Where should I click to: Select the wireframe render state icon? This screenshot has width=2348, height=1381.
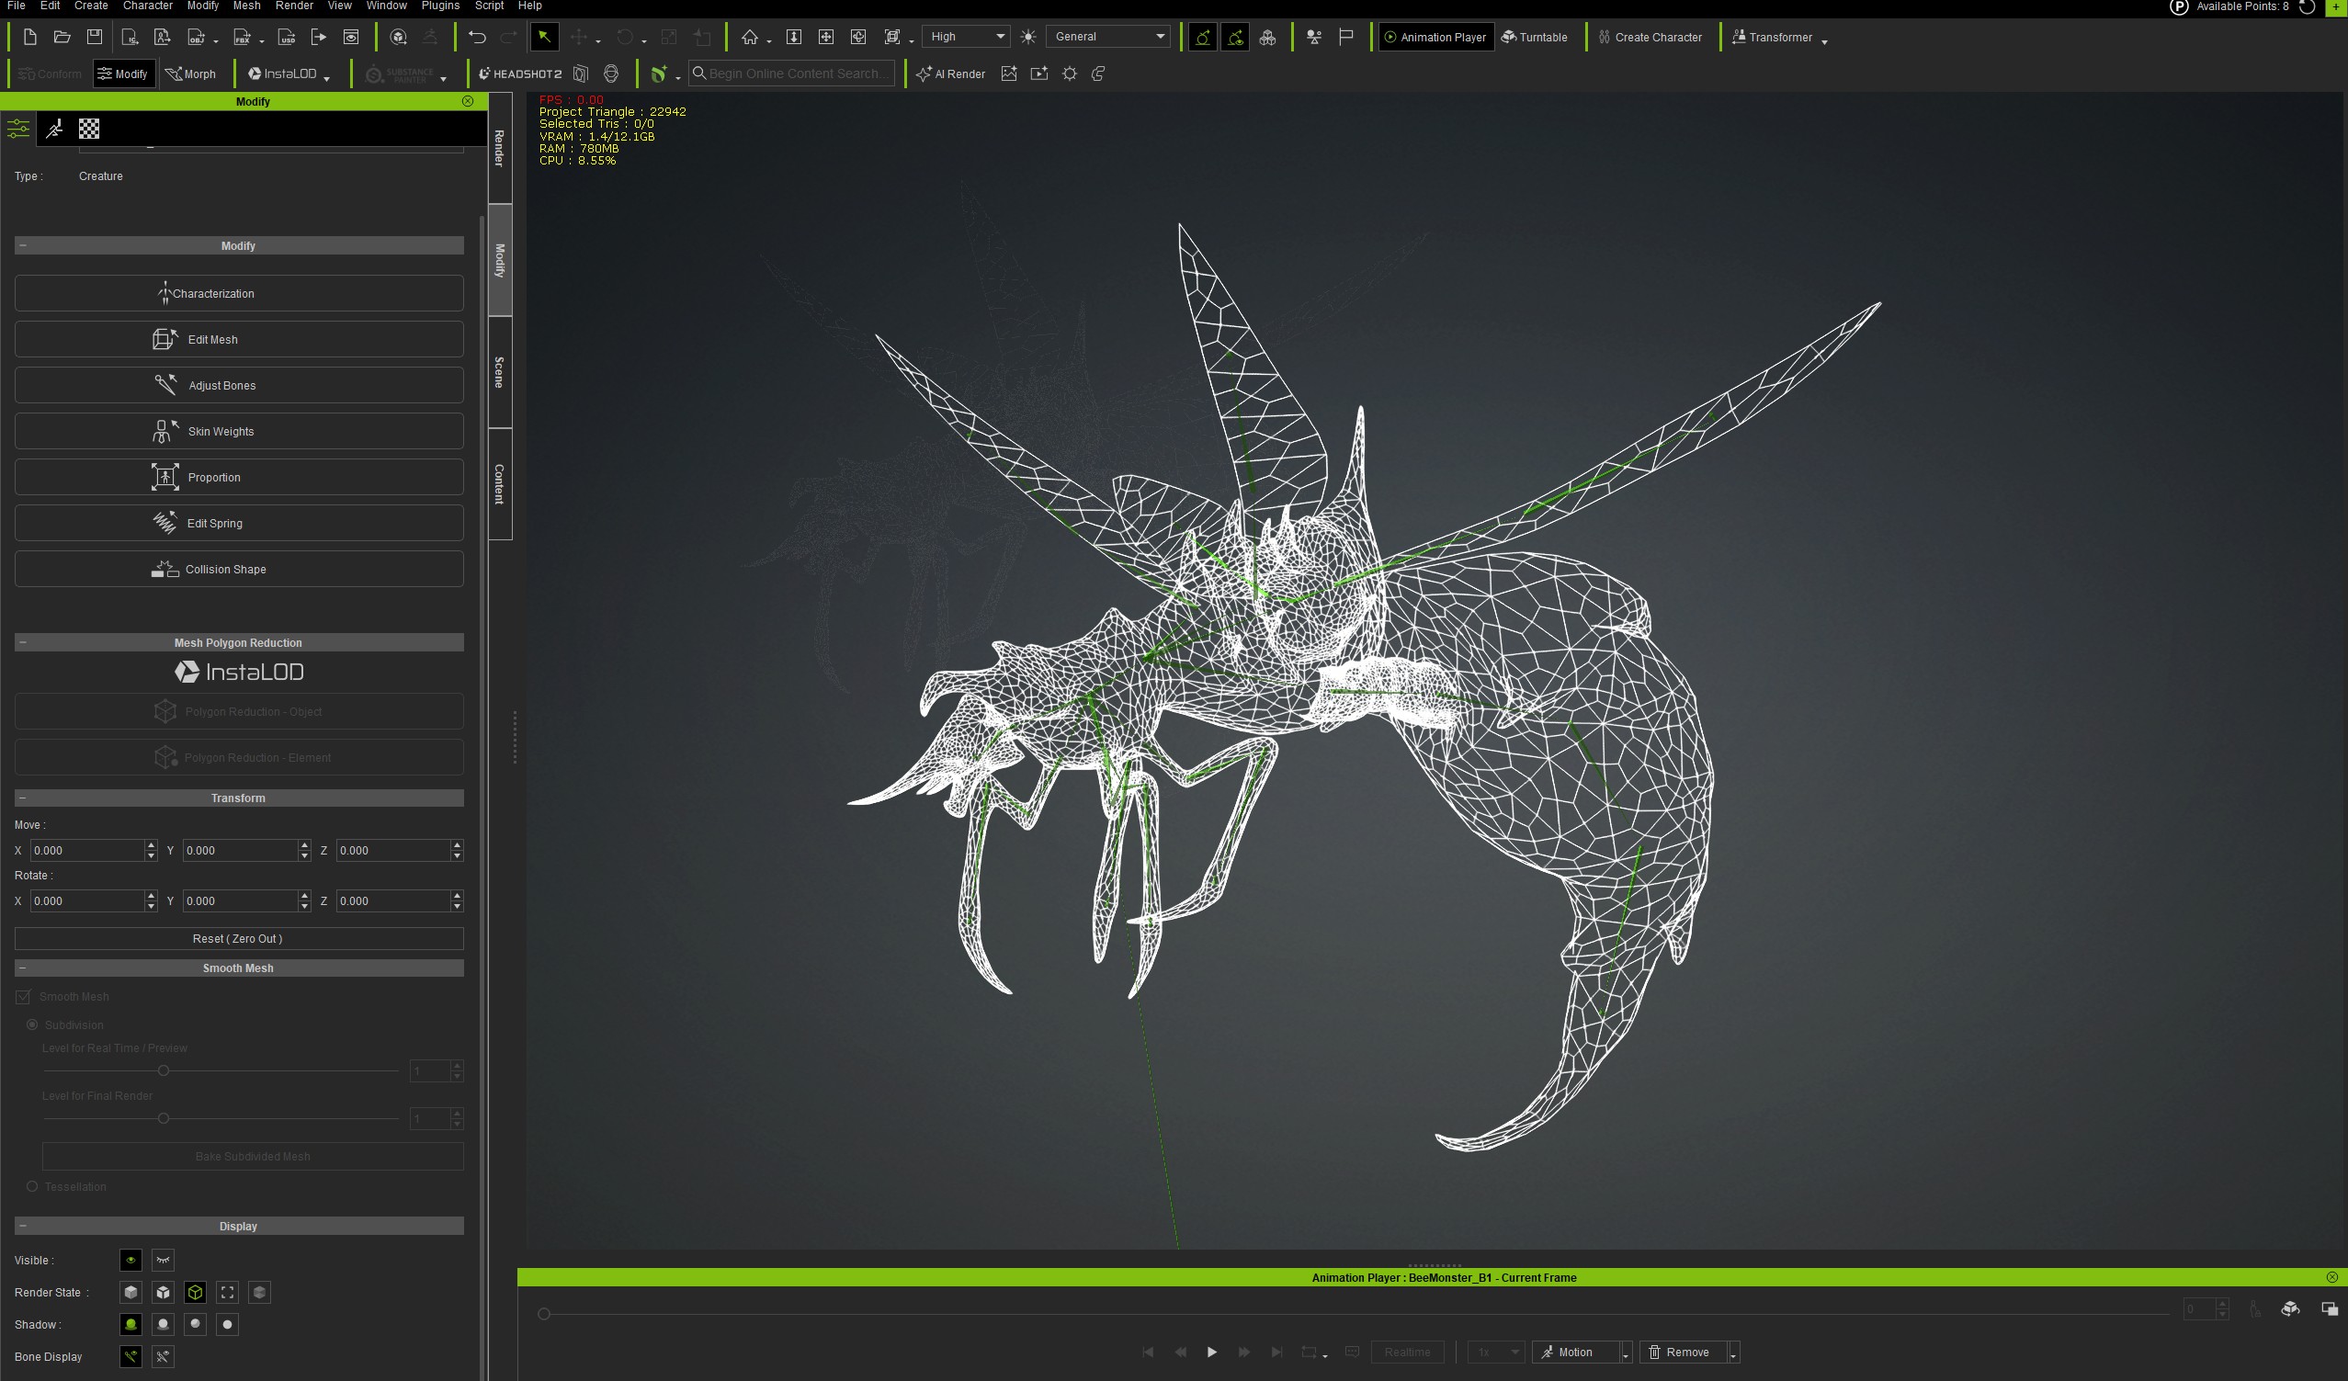[195, 1293]
